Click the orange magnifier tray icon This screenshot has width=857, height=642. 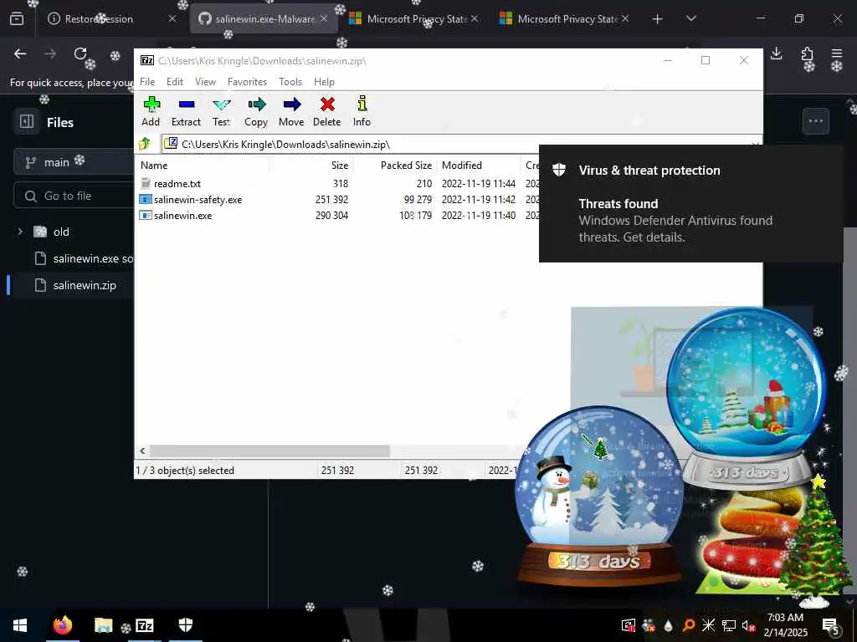689,625
